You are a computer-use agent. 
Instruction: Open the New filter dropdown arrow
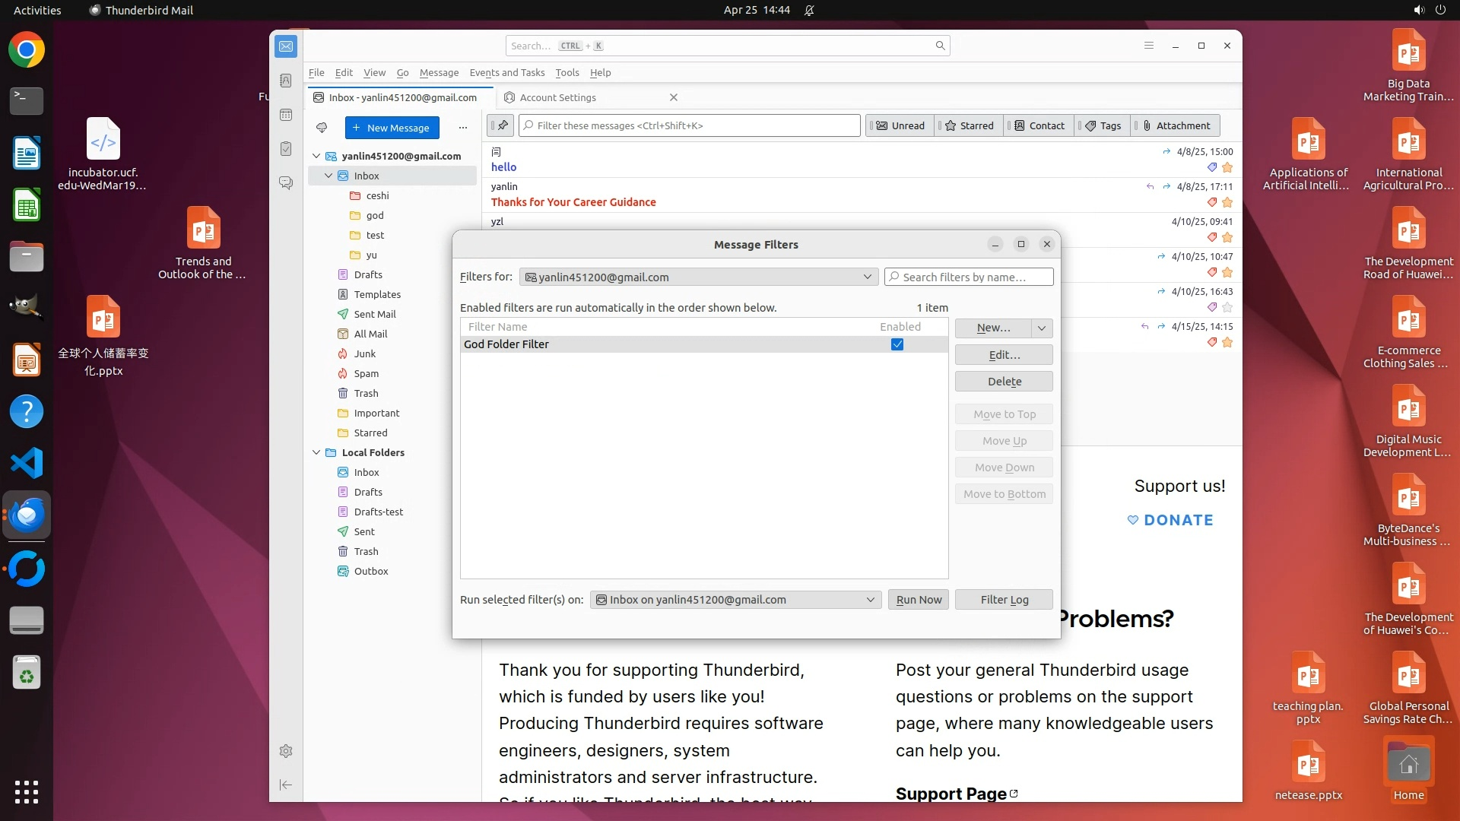[1042, 328]
